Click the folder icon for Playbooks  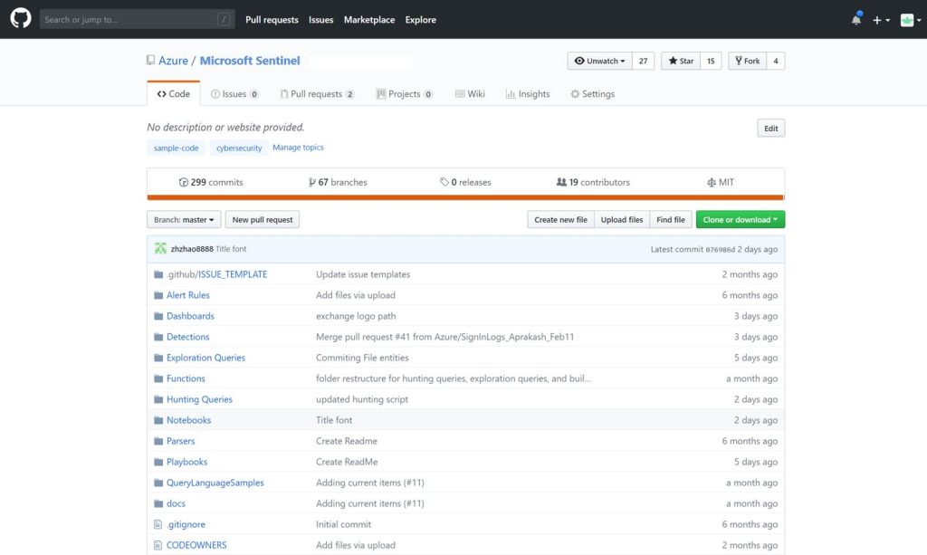[x=158, y=462]
